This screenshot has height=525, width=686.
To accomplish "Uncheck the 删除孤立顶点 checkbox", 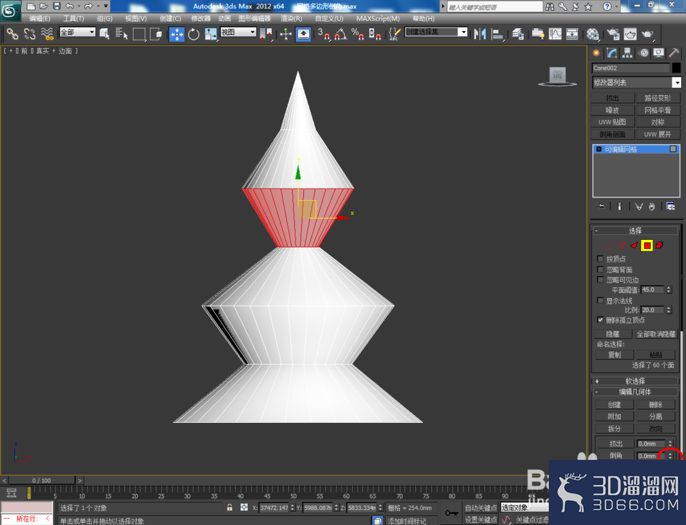I will (600, 320).
